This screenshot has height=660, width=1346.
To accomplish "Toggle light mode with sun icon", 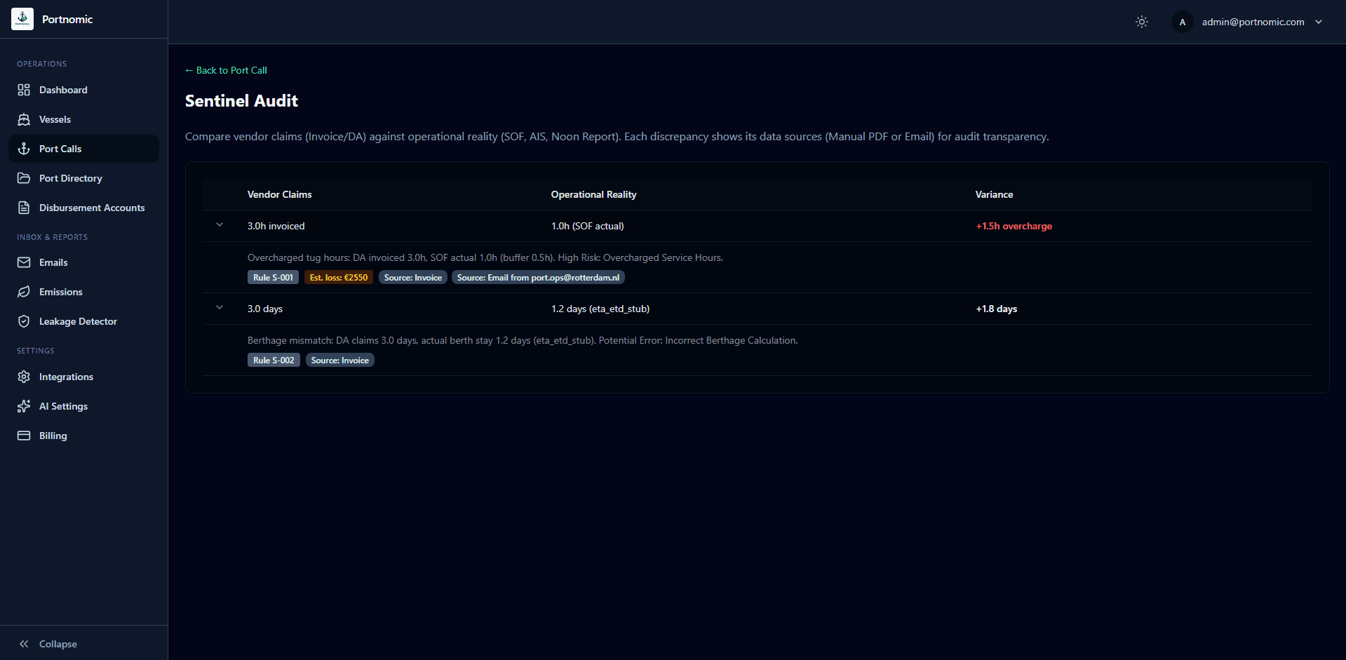I will point(1141,22).
